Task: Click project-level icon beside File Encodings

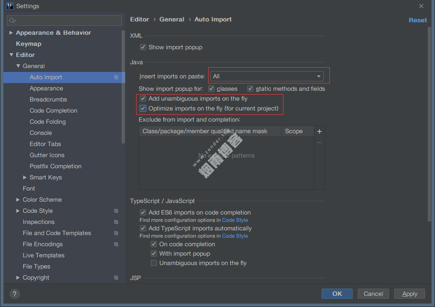Action: point(116,244)
